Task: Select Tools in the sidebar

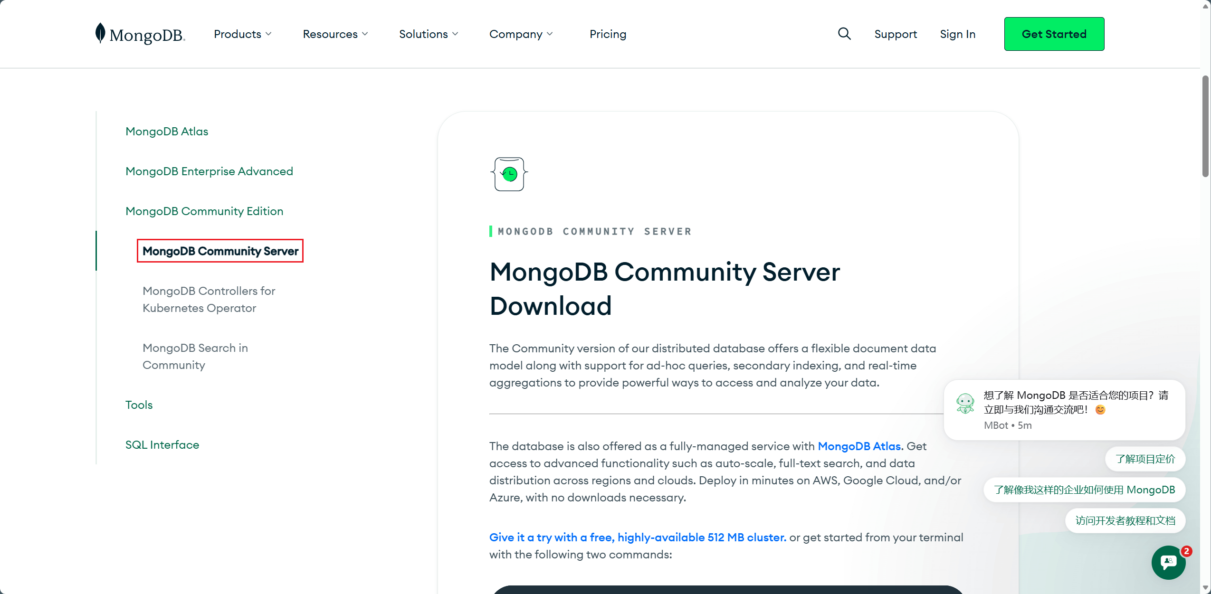Action: tap(139, 405)
